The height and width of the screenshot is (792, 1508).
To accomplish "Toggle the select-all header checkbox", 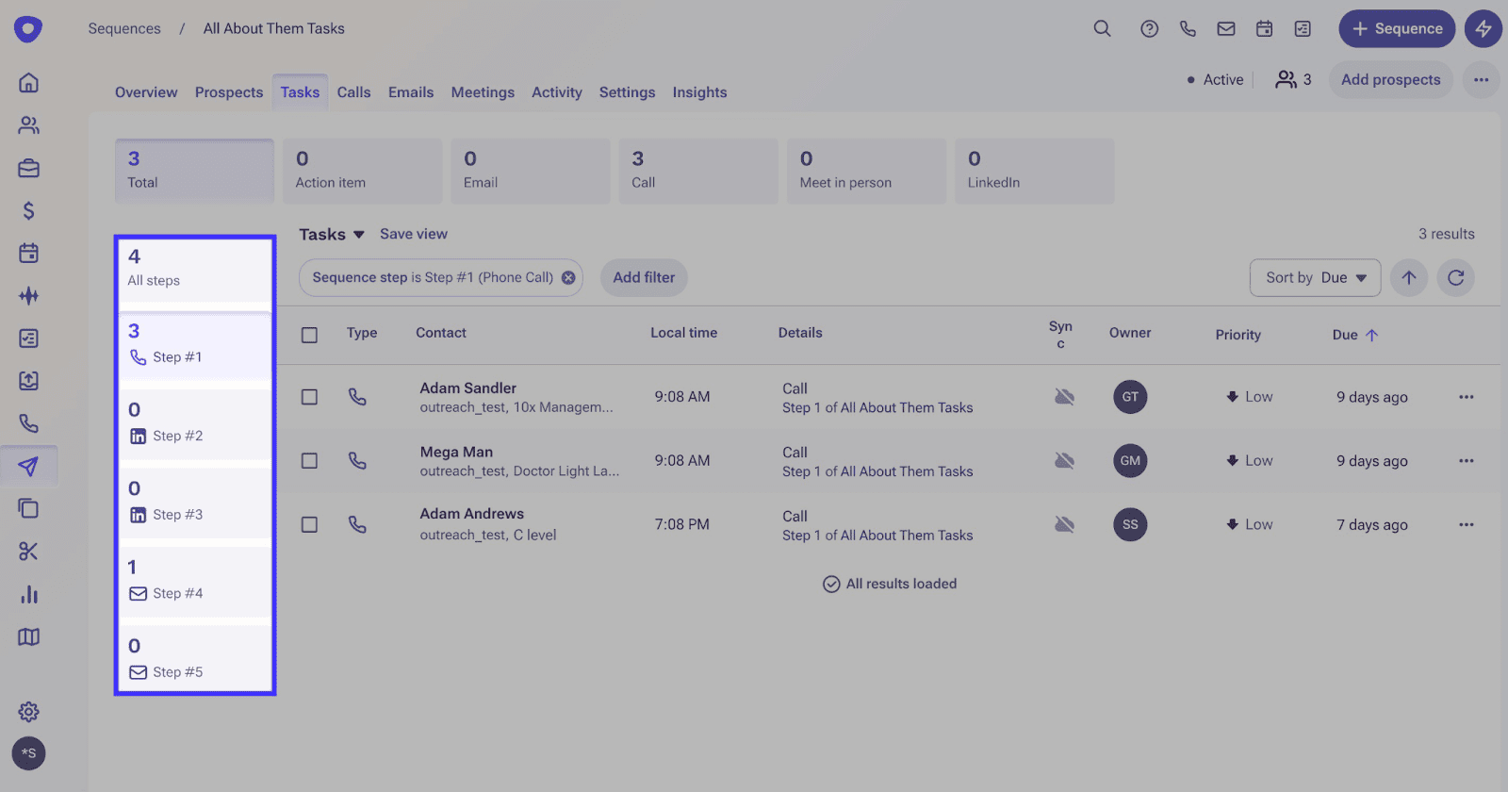I will pos(309,335).
